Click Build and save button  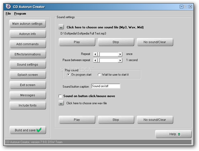coord(27,130)
